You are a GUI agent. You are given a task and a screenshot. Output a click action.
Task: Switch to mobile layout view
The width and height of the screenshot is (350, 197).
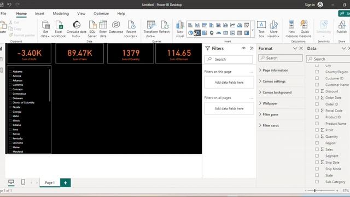[23, 182]
